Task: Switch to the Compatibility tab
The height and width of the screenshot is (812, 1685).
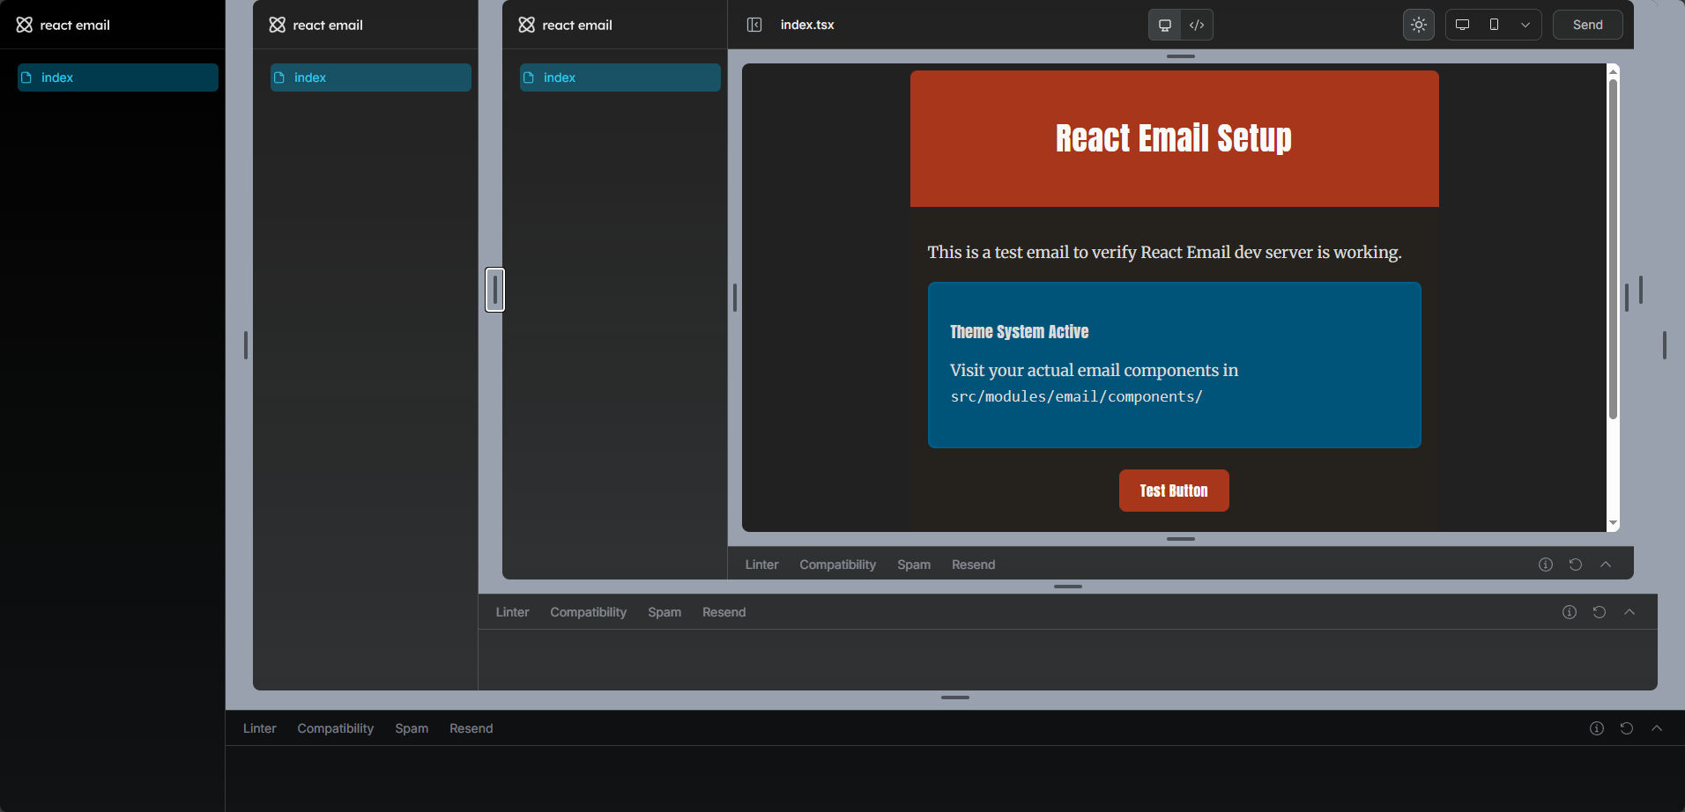Action: pos(836,564)
